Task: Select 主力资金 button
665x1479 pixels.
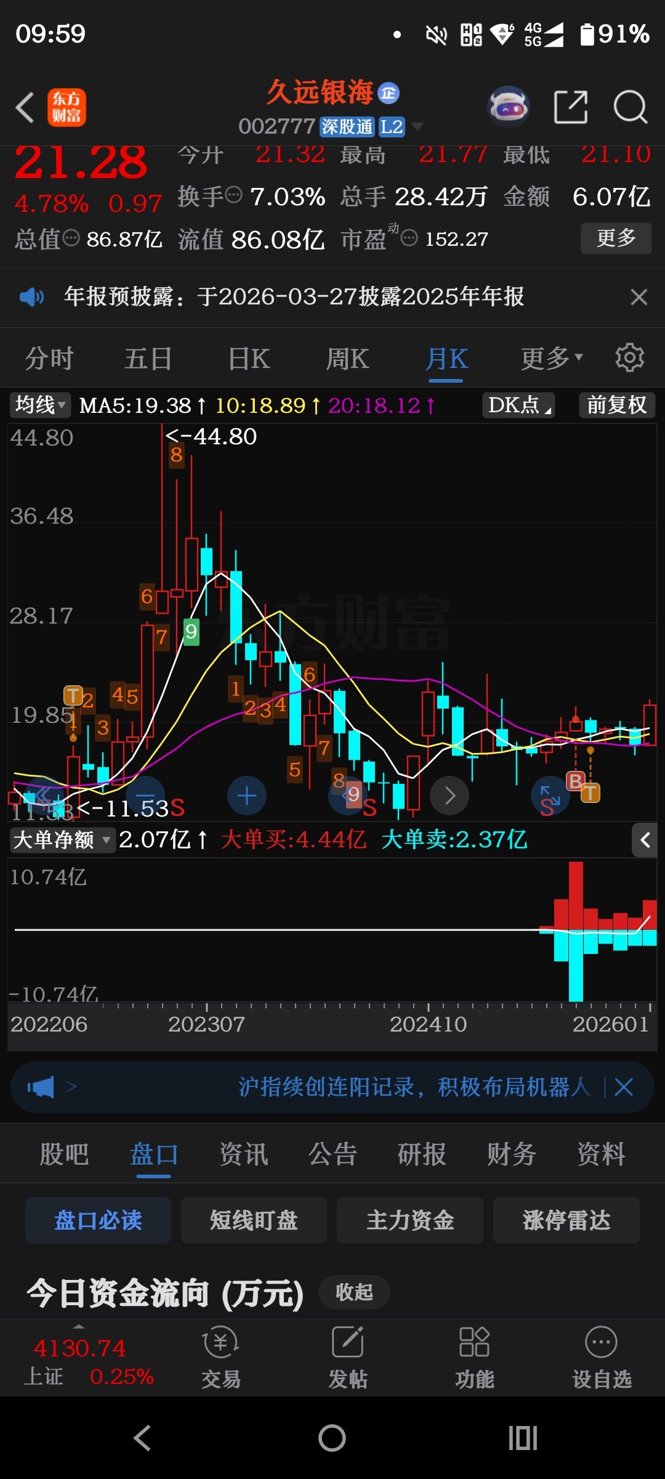Action: click(410, 1220)
